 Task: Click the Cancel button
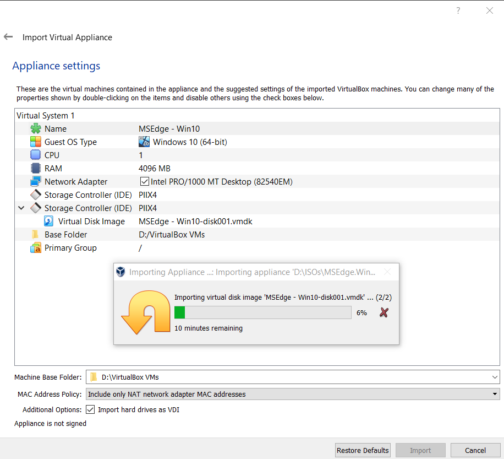475,450
